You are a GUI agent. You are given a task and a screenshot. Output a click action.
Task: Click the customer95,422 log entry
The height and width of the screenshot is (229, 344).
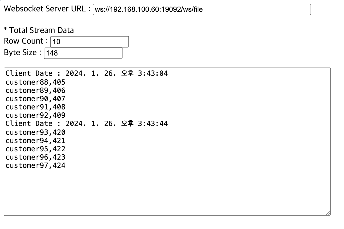(x=35, y=149)
